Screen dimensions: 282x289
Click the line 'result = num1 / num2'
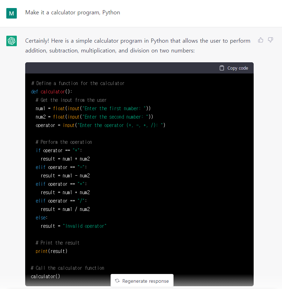point(65,209)
